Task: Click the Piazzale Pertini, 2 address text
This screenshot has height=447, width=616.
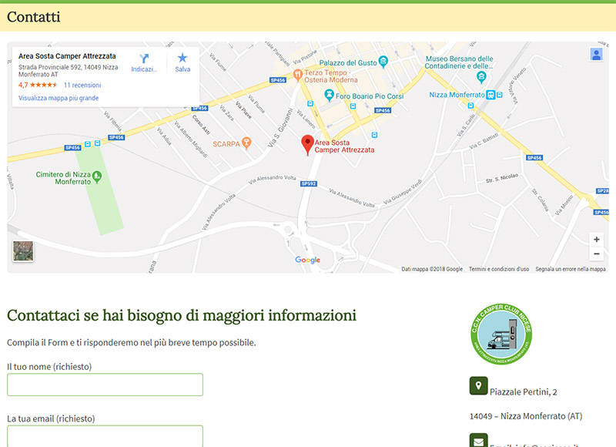Action: [x=524, y=392]
